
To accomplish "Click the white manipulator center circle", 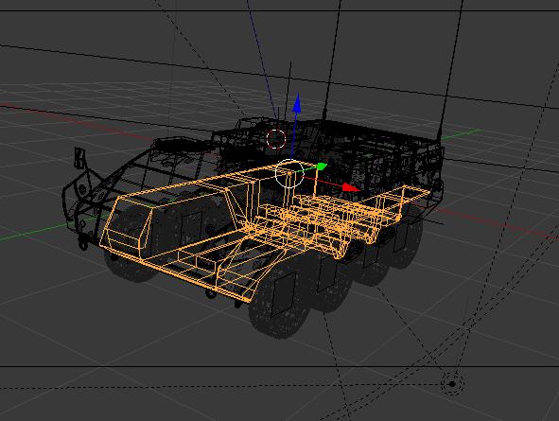I will click(x=289, y=173).
